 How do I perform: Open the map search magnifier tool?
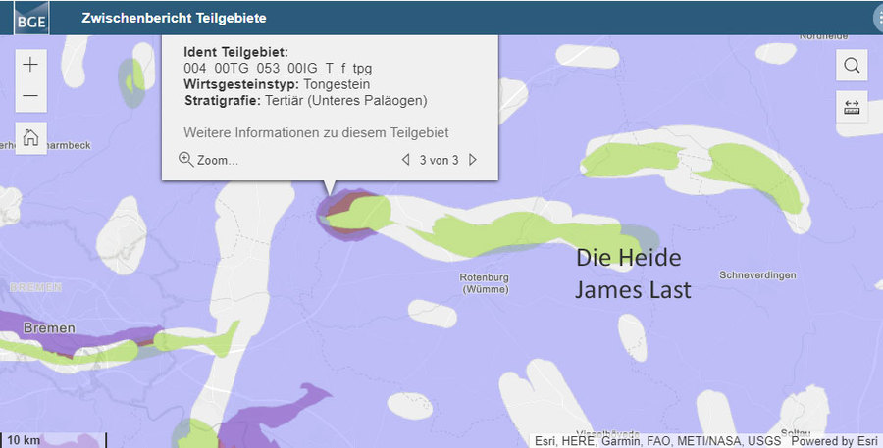click(x=852, y=66)
